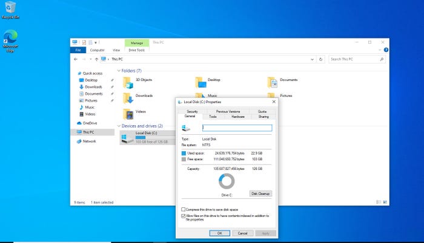Click the Refresh button next to address bar
This screenshot has height=243, width=424.
(320, 59)
